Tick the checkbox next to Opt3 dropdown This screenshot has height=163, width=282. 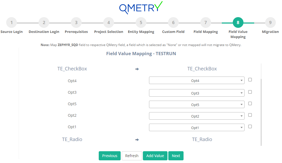click(250, 92)
